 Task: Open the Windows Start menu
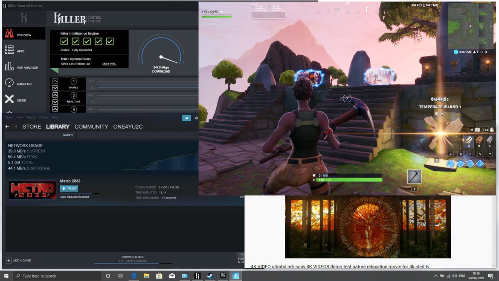click(x=6, y=276)
